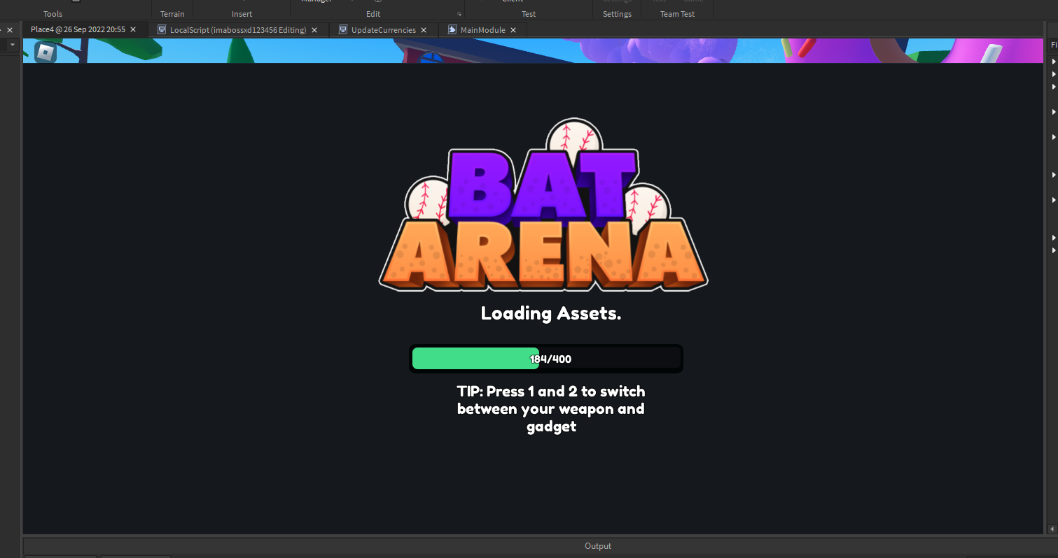Click the Tools group label
This screenshot has height=558, width=1058.
[53, 14]
